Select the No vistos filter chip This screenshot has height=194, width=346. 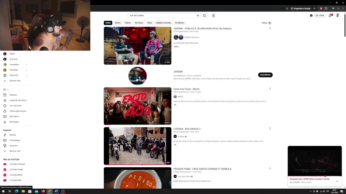point(139,23)
